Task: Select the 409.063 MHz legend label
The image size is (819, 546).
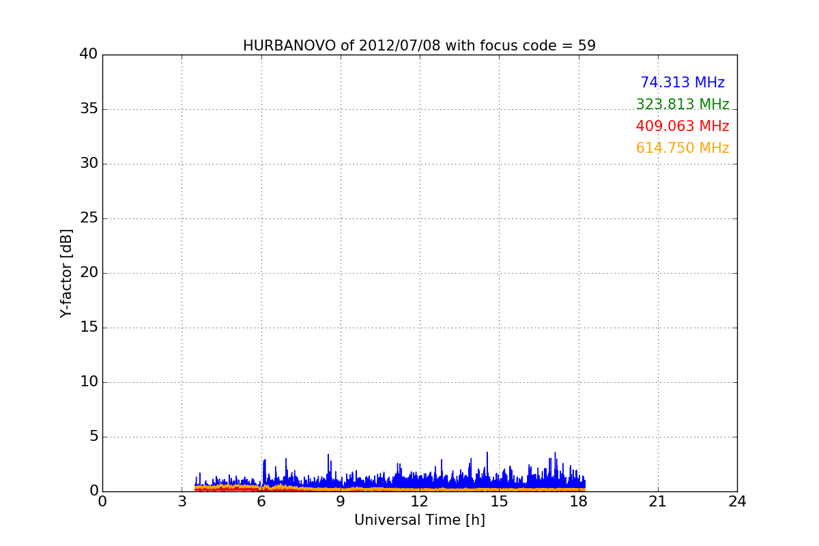Action: [x=682, y=126]
